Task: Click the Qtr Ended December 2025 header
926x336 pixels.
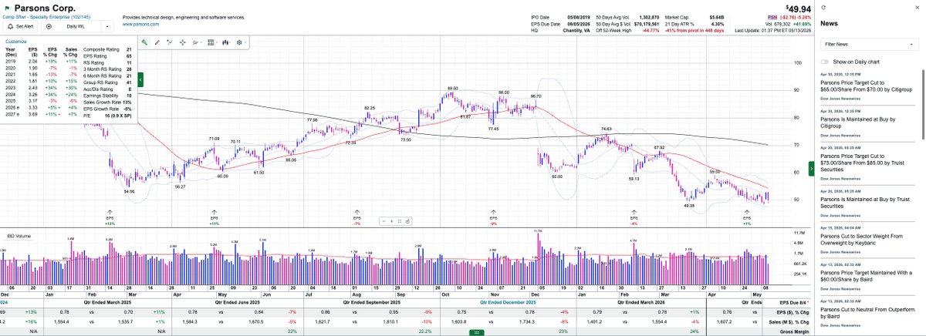Action: tap(509, 304)
